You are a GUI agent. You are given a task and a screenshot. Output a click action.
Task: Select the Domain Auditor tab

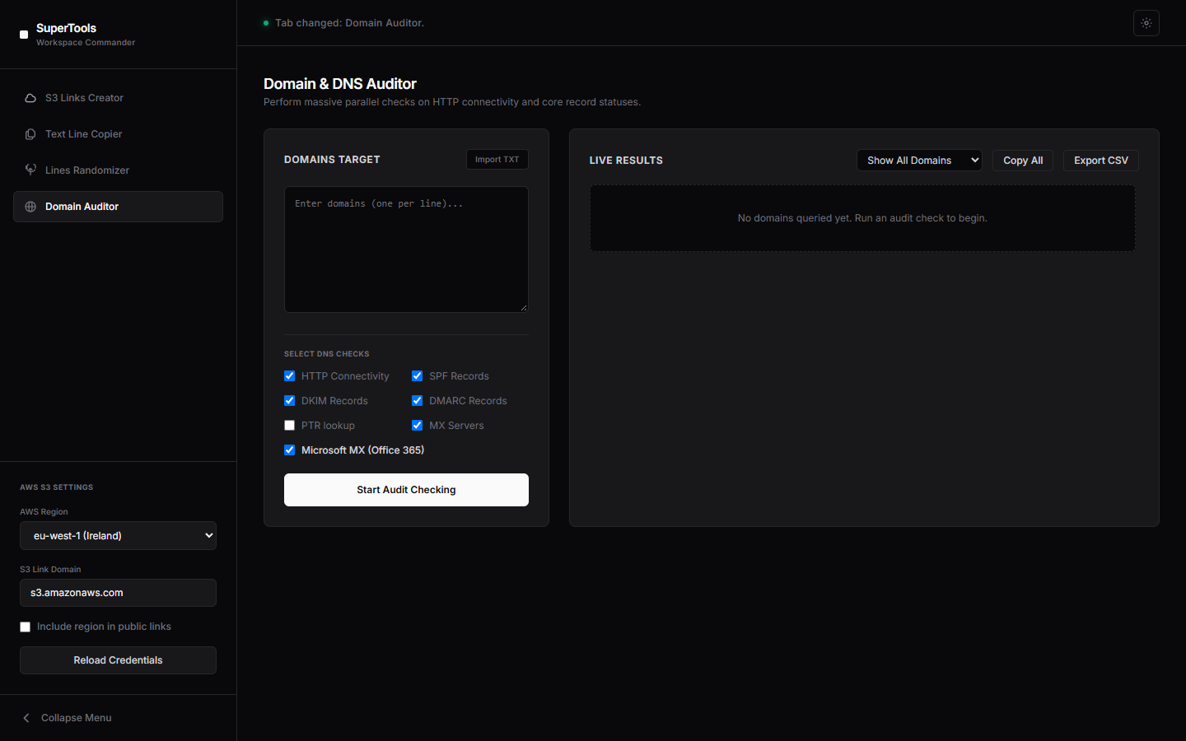pos(118,207)
